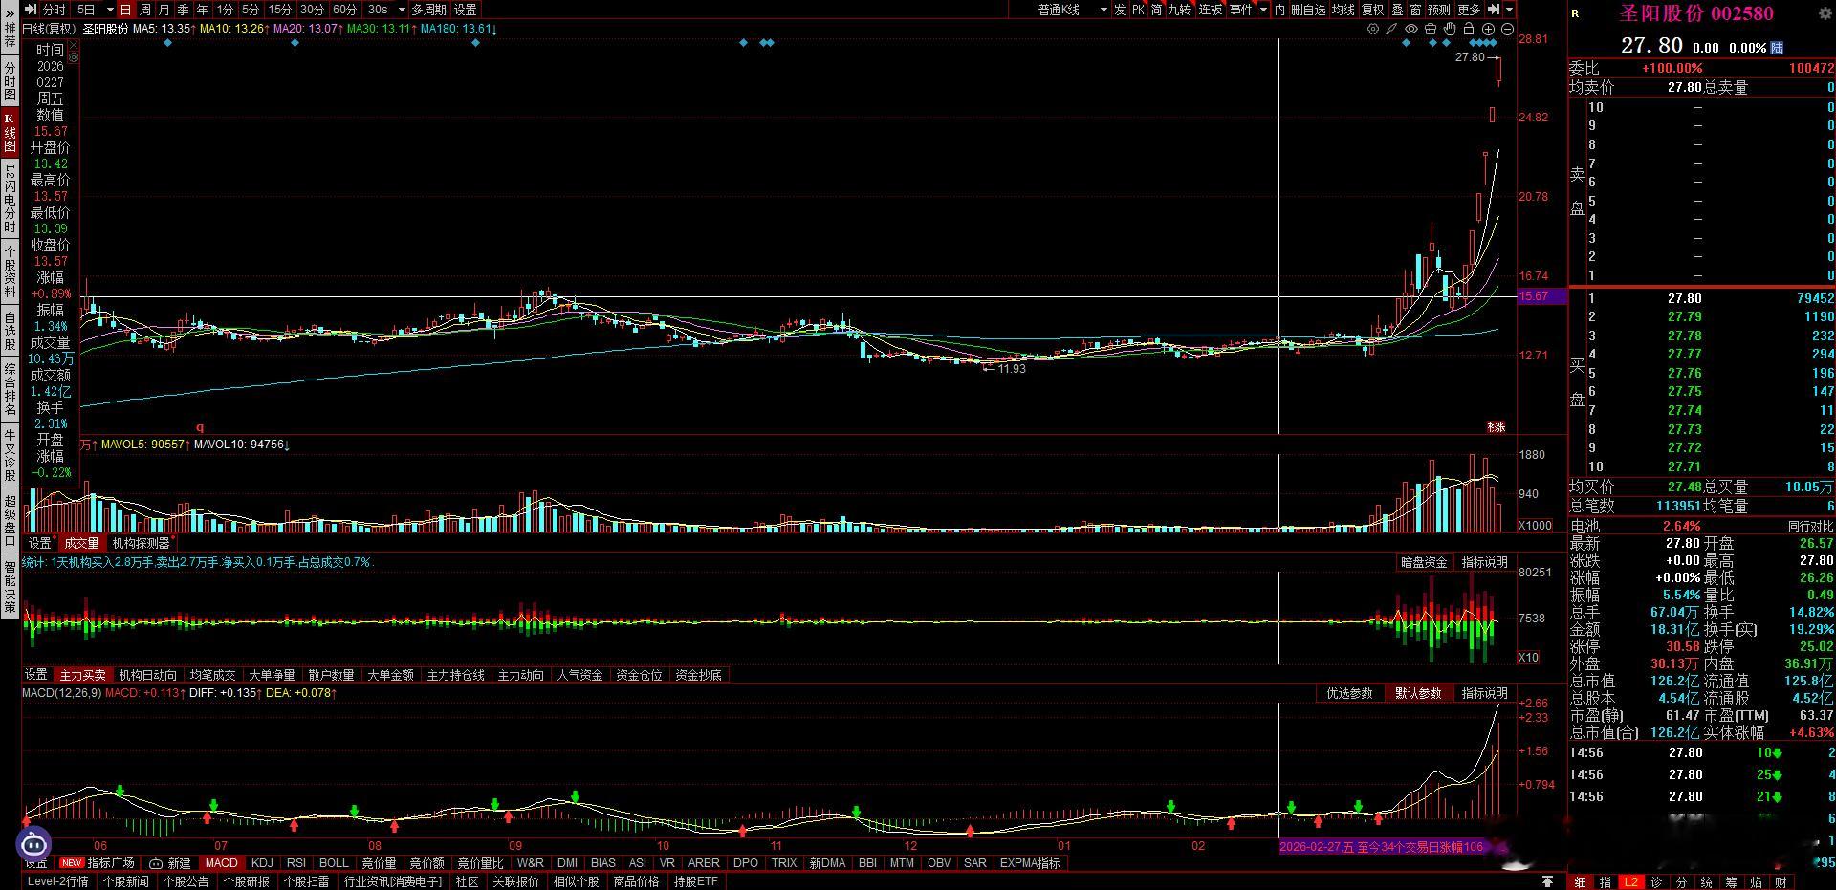1836x890 pixels.
Task: Toggle the 复权 adjustment option
Action: [1373, 10]
